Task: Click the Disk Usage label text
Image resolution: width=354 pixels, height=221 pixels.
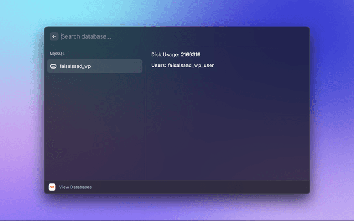Action: 165,55
